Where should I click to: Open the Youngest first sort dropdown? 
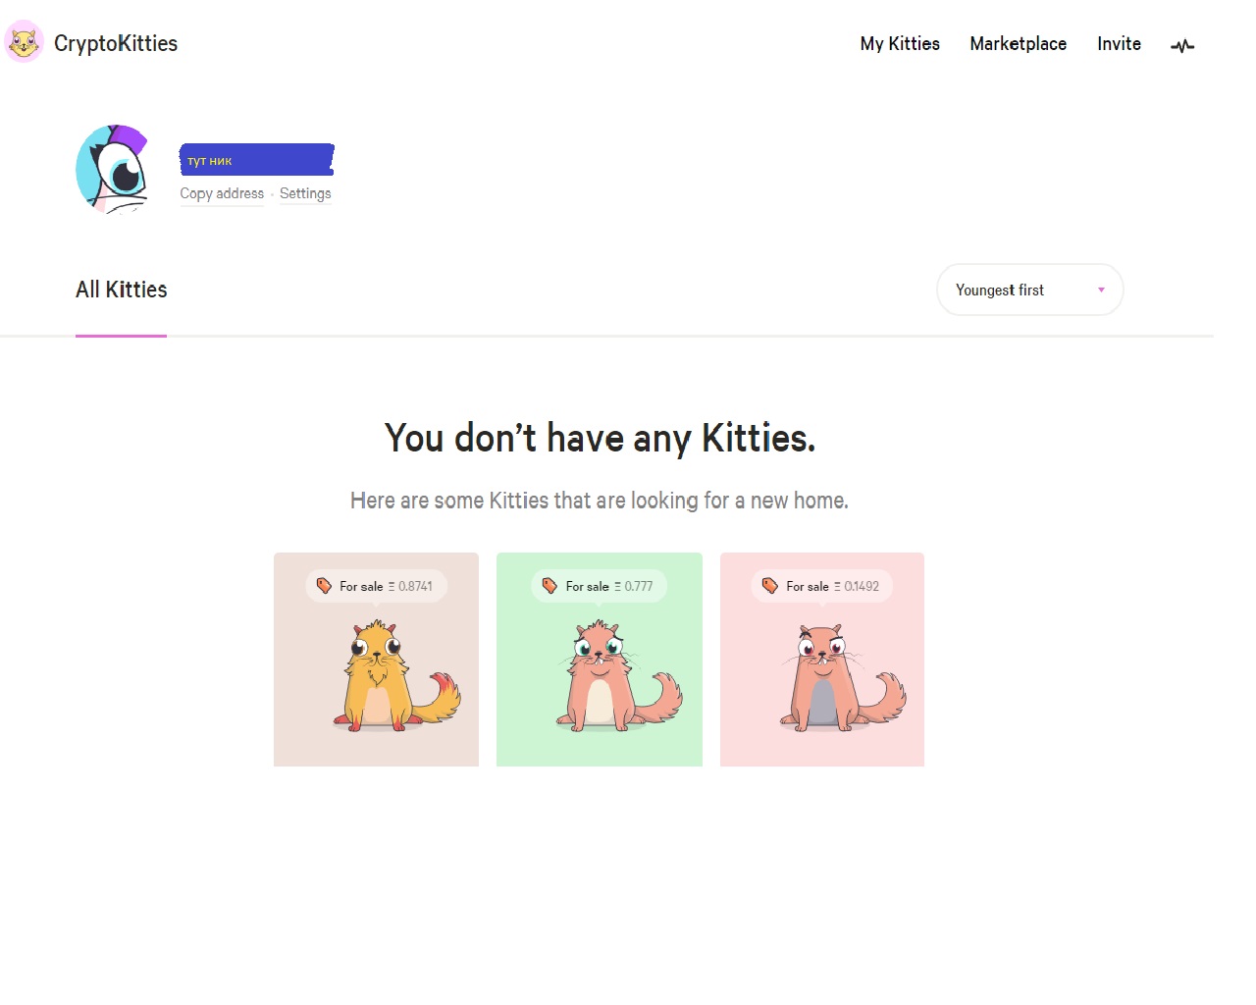pyautogui.click(x=1028, y=290)
